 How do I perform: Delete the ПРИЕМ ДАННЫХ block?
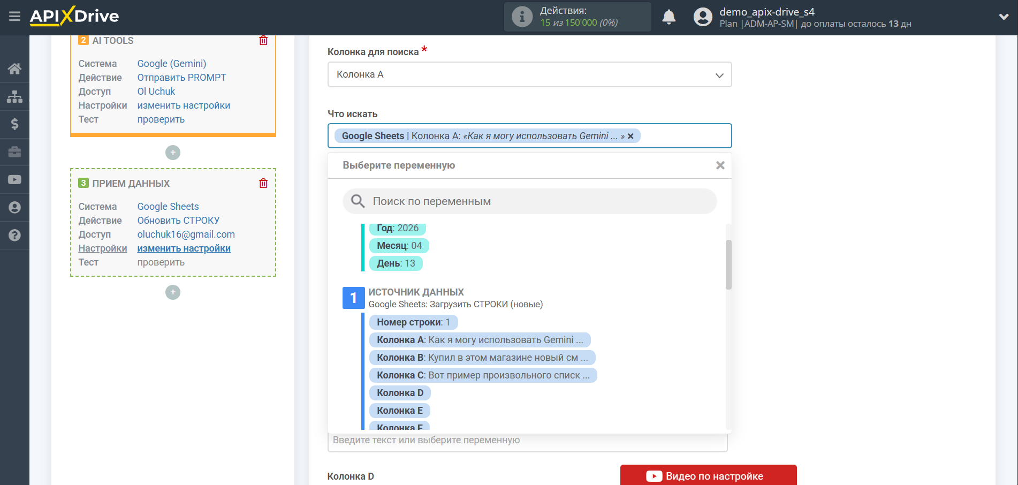[263, 184]
